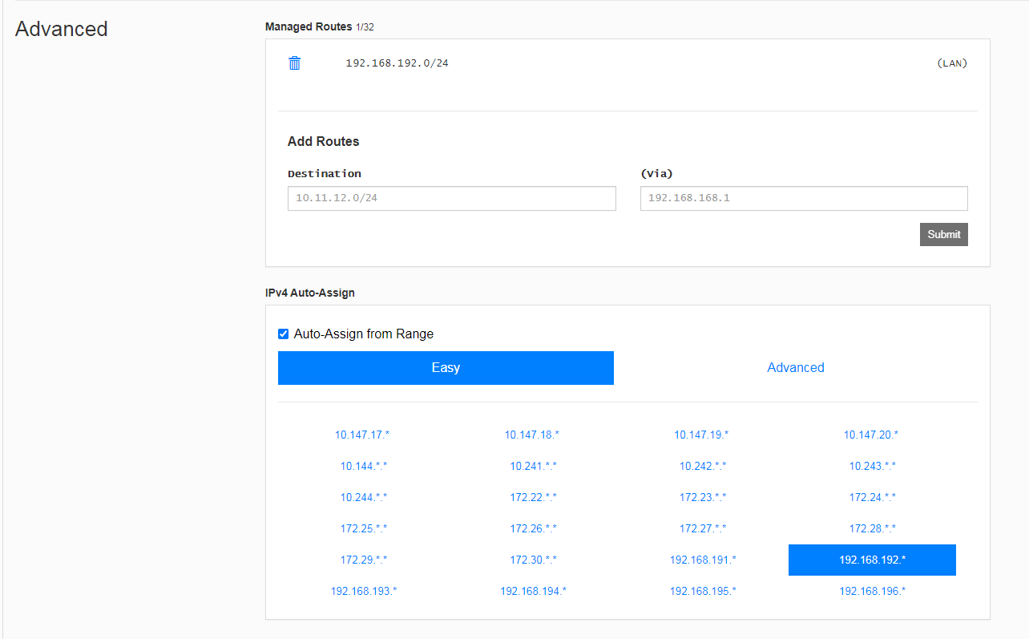Switch to the Advanced auto-assign tab
1029x639 pixels.
click(795, 368)
